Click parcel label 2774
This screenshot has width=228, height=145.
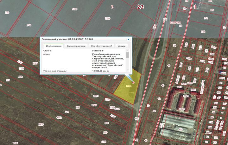(x=113, y=116)
